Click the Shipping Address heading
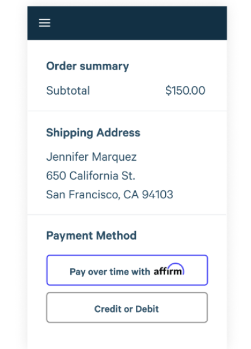 click(93, 132)
